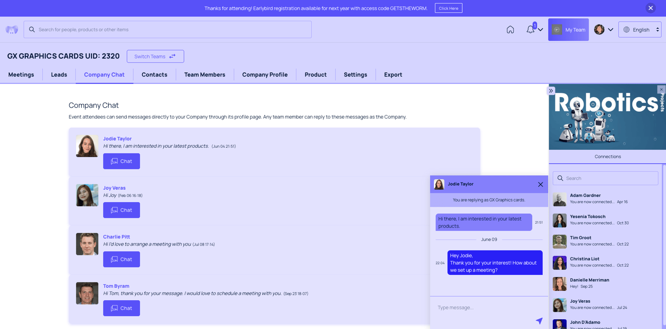Click Tim Groot's connection avatar
This screenshot has width=666, height=329.
pos(559,242)
